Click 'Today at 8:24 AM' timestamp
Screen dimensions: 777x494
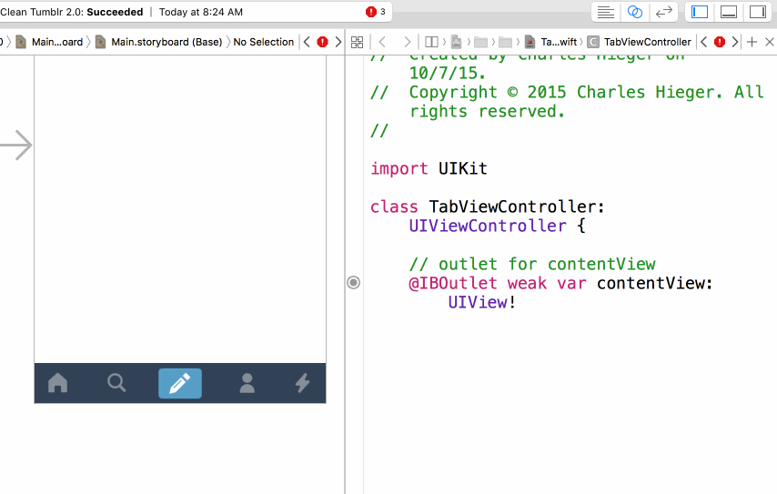(201, 12)
